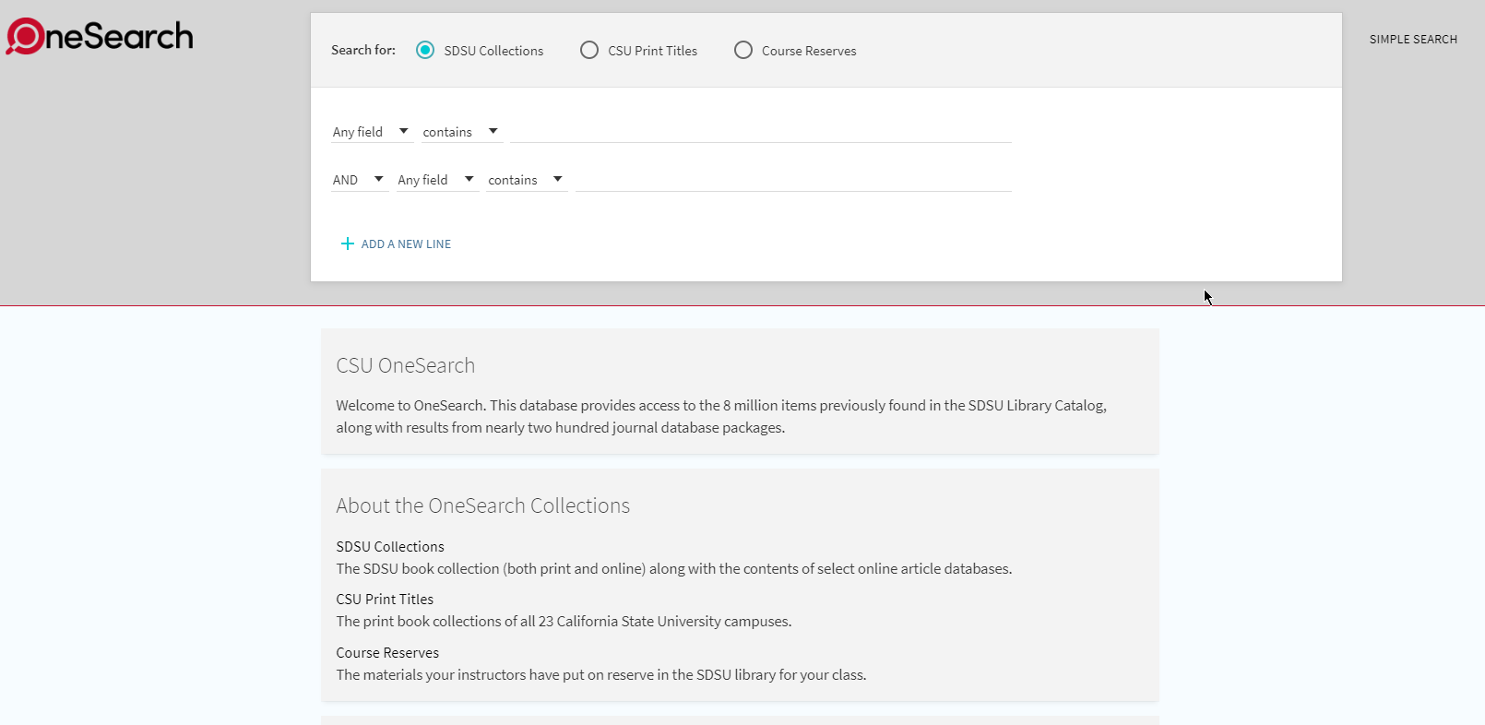Click the SDSU Collections description title
The width and height of the screenshot is (1485, 725).
coord(390,547)
